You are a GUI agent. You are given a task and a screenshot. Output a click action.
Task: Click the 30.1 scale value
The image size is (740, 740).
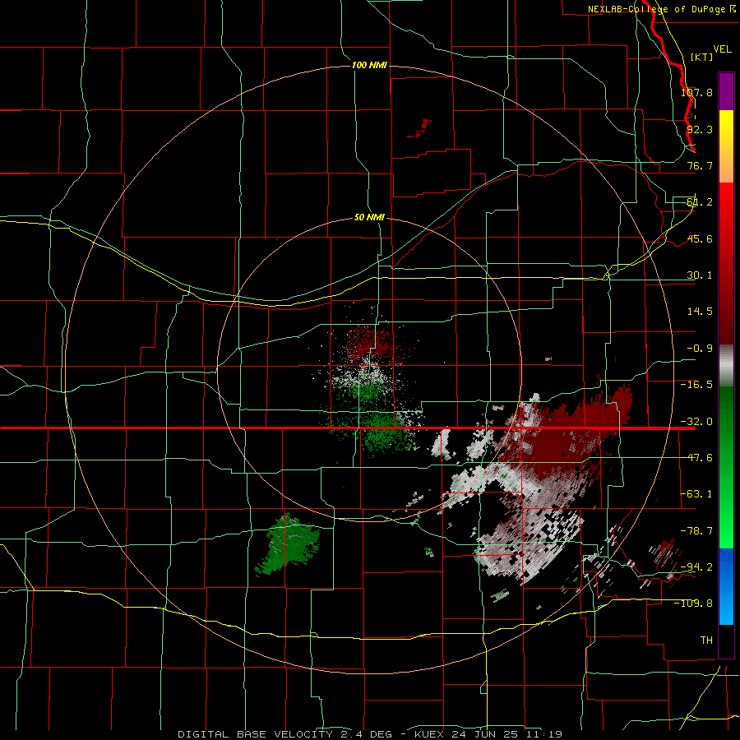700,275
